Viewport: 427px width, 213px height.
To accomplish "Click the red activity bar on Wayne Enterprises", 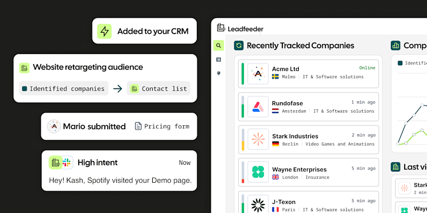I will coord(243,181).
